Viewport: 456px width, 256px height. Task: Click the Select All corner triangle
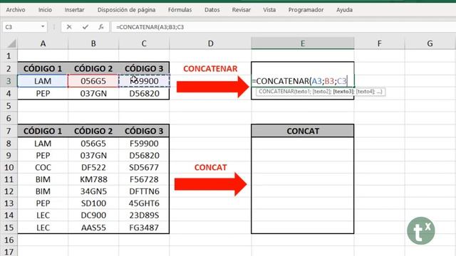click(x=11, y=43)
